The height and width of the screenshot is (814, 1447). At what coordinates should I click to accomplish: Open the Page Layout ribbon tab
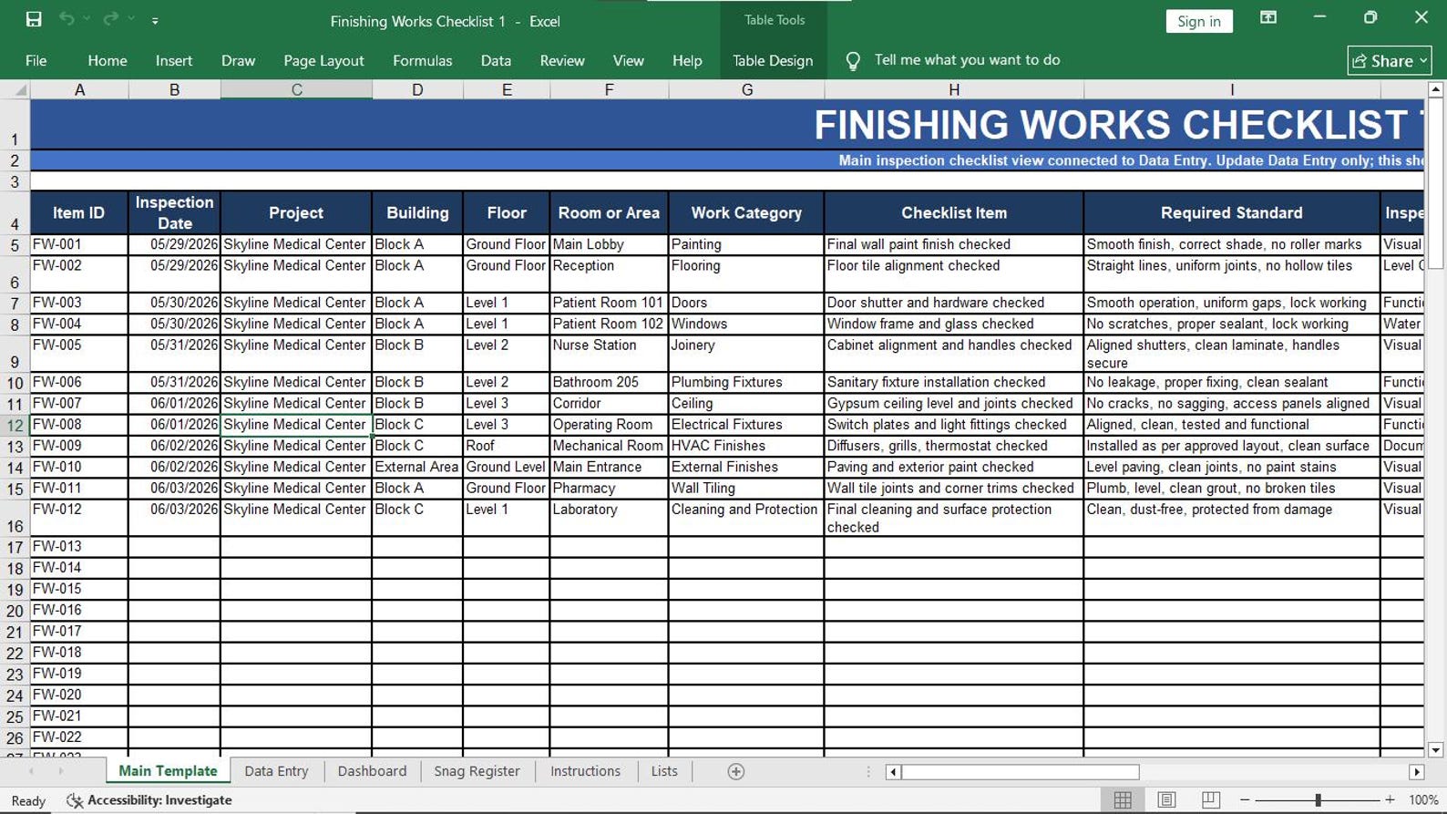(x=323, y=60)
